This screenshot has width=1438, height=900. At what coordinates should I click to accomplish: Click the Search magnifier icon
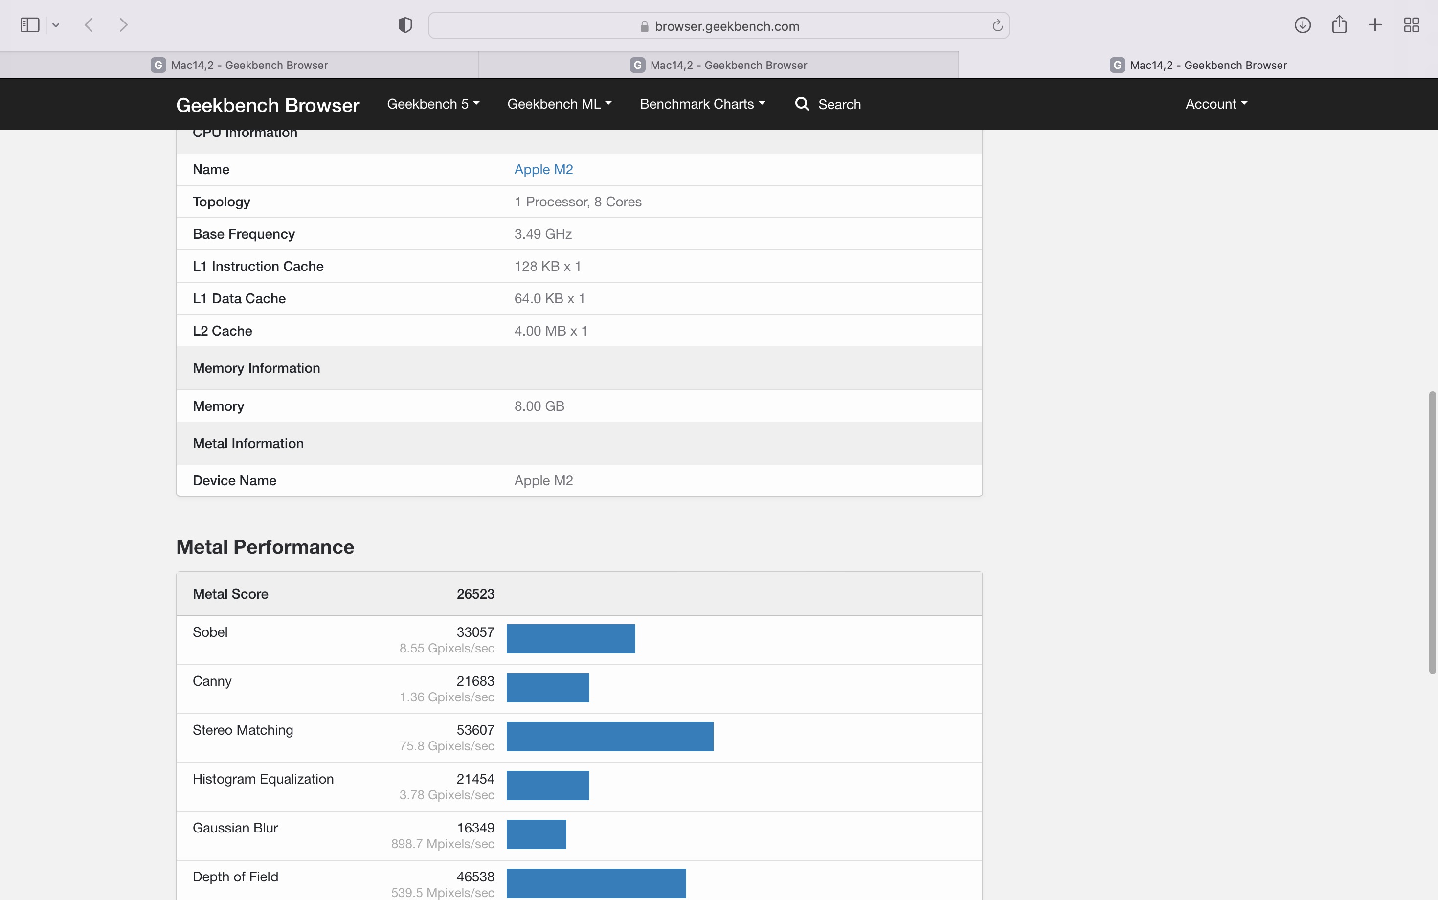[x=802, y=104]
